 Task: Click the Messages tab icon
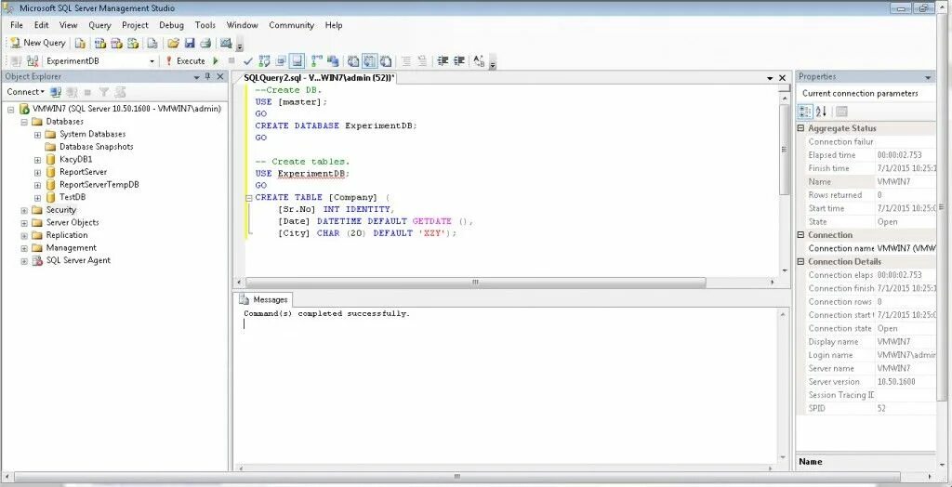245,299
